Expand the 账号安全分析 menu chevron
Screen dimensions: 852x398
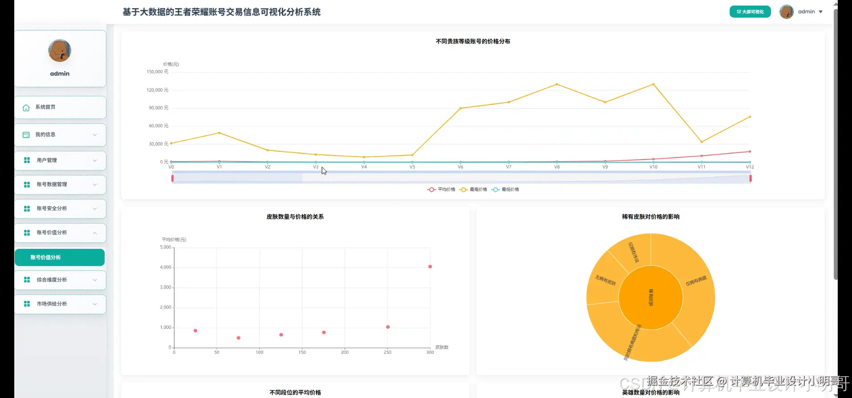[x=95, y=208]
